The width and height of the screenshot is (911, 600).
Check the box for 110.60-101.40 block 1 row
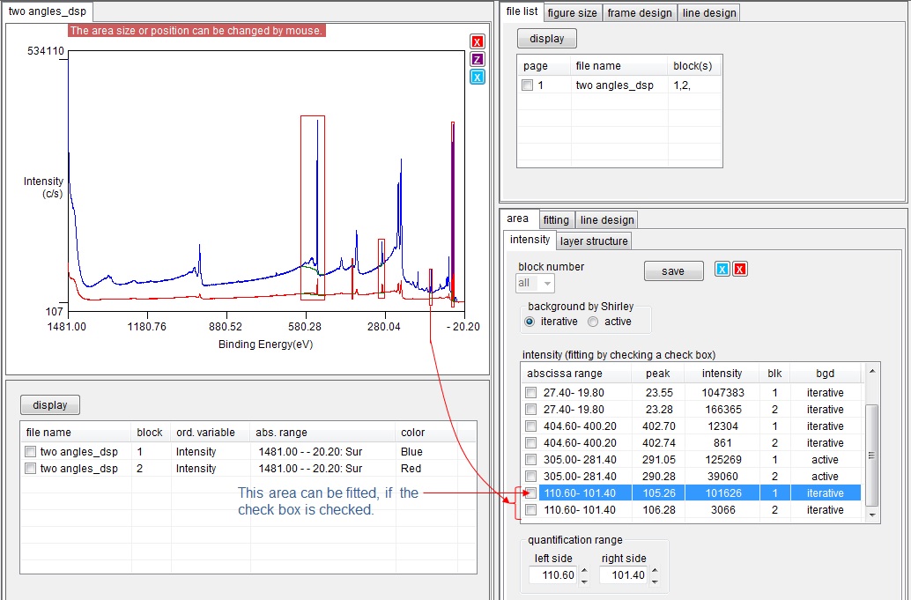(530, 493)
